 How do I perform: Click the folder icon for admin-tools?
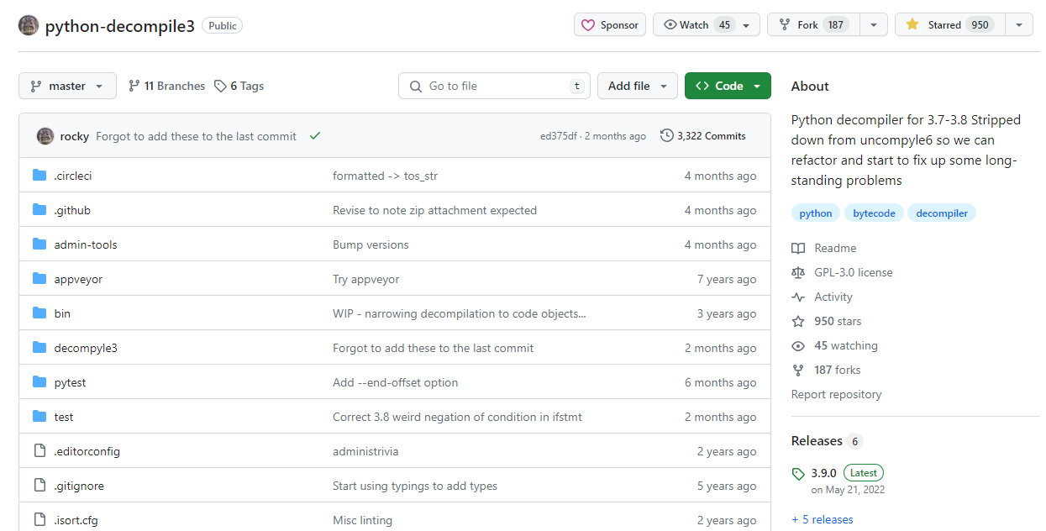click(x=39, y=244)
